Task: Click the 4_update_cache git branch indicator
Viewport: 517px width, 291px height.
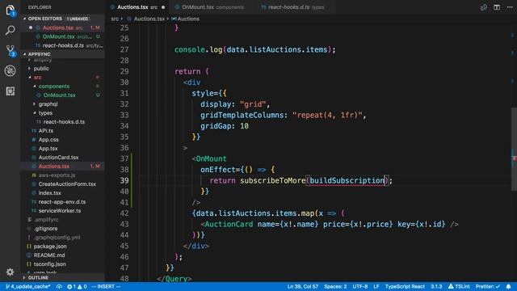Action: click(28, 286)
